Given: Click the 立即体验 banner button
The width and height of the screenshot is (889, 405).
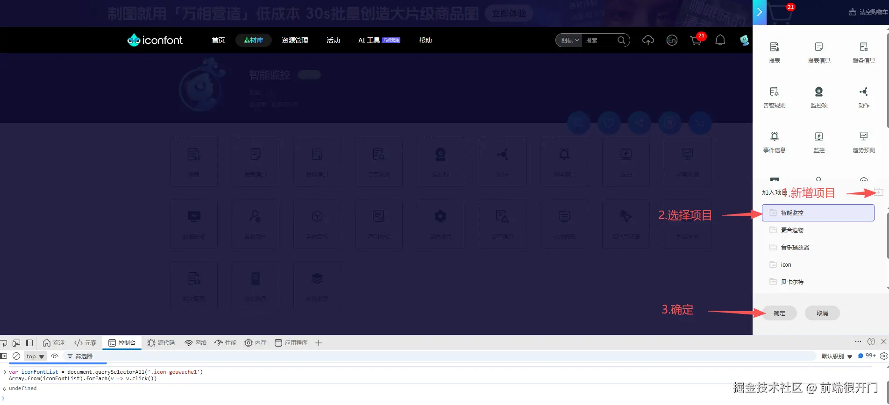Looking at the screenshot, I should (509, 14).
